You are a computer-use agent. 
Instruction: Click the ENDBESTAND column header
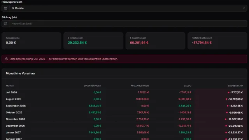(235, 86)
